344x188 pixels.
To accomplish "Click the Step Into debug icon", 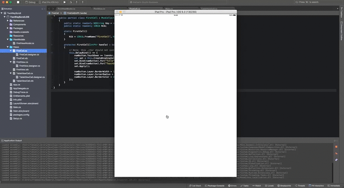I will 77,2.
